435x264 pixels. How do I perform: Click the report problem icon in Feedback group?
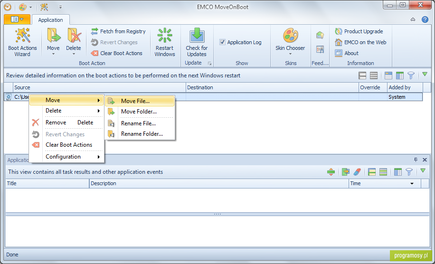pos(320,50)
